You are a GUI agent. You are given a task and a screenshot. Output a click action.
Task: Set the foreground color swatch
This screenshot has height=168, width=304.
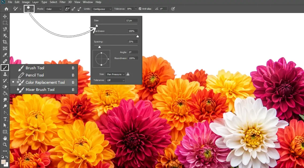click(3, 162)
